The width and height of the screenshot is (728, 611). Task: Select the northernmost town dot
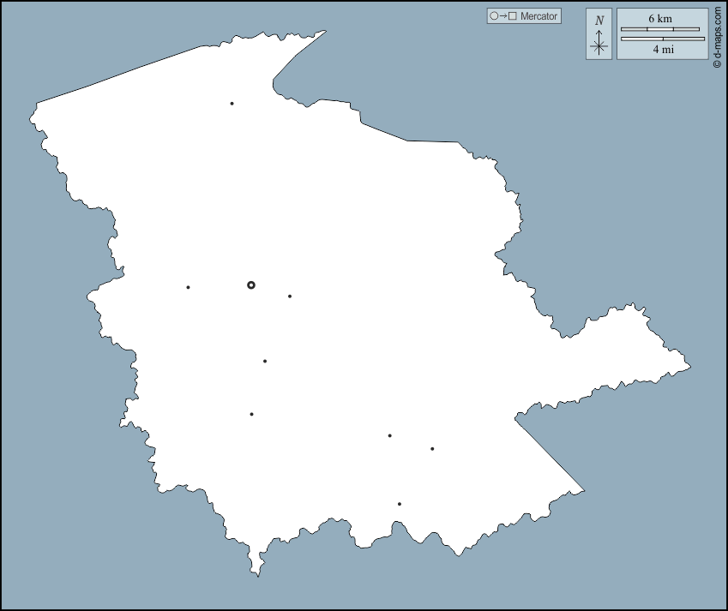[232, 104]
